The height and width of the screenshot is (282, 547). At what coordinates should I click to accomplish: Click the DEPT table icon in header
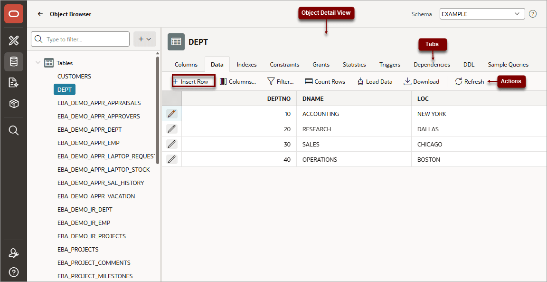[x=176, y=42]
